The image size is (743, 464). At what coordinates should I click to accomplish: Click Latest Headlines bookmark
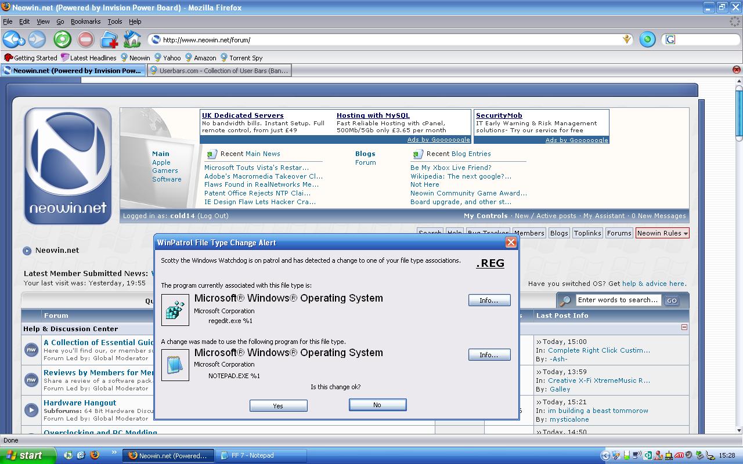[x=88, y=58]
